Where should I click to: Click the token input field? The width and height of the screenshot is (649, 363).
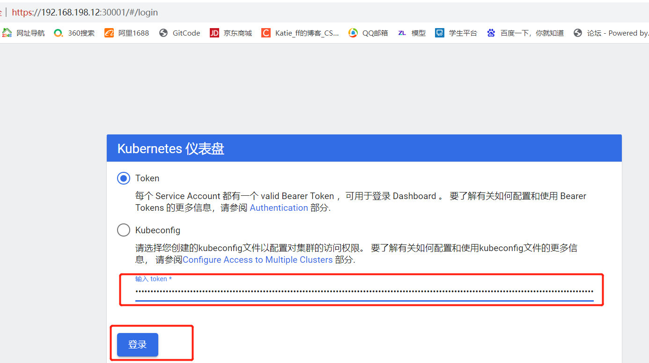pyautogui.click(x=364, y=291)
